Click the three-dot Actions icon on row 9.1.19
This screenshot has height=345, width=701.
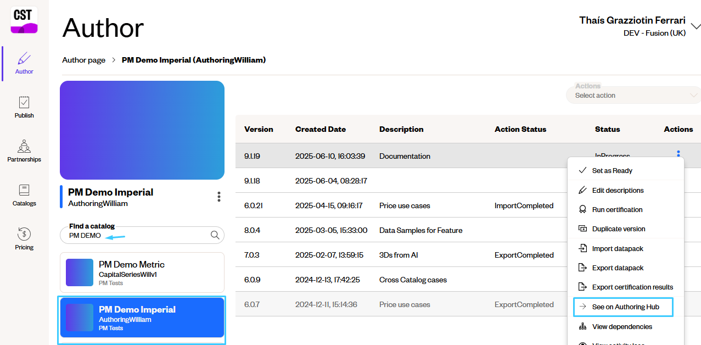(678, 154)
